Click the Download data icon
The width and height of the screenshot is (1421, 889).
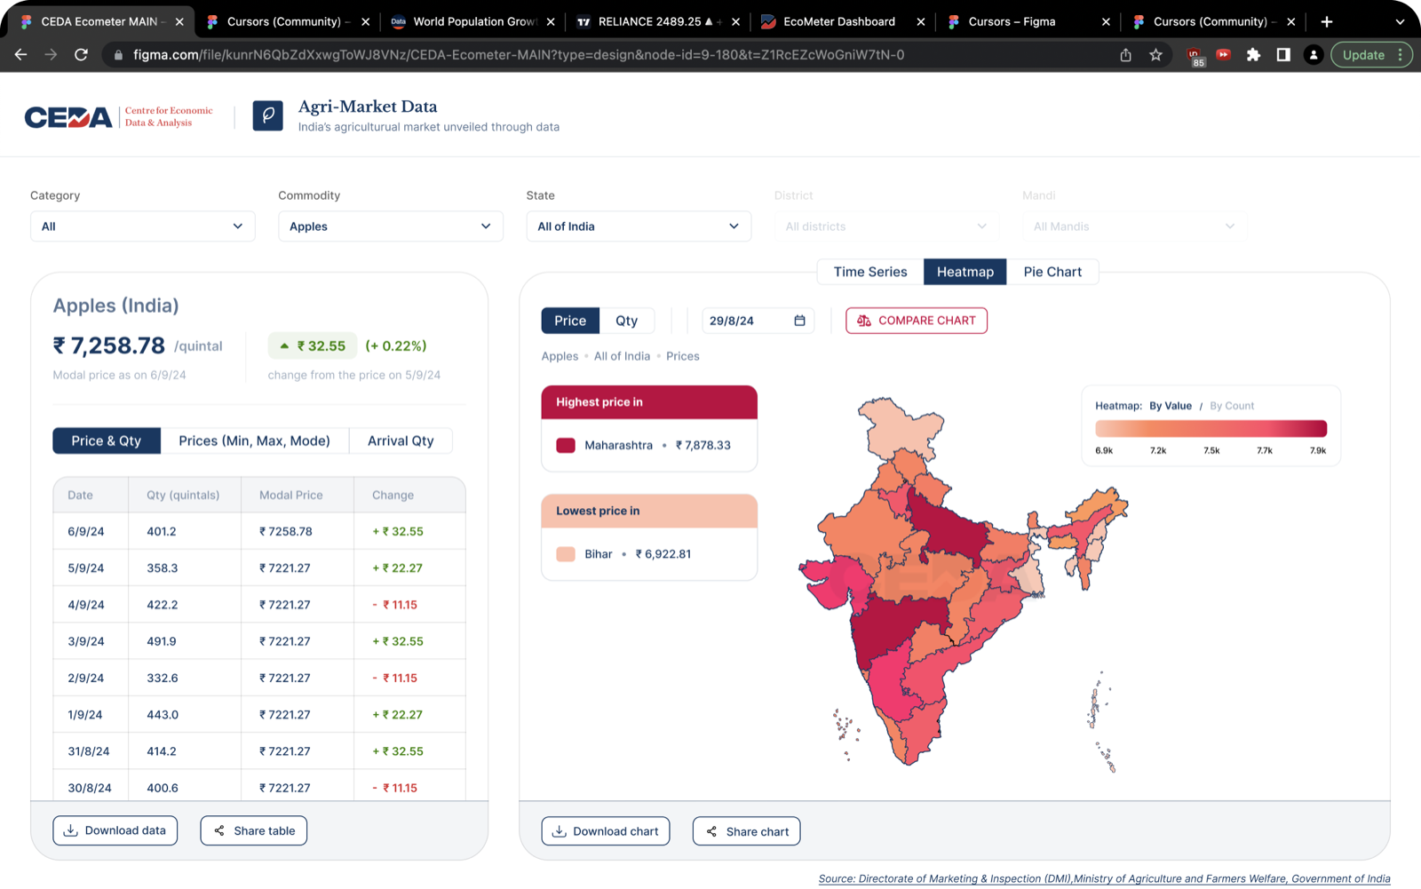[x=71, y=830]
